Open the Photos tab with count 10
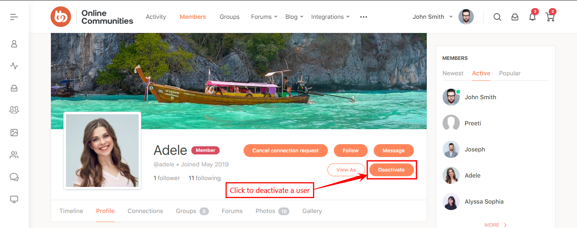Image resolution: width=577 pixels, height=228 pixels. 272,211
